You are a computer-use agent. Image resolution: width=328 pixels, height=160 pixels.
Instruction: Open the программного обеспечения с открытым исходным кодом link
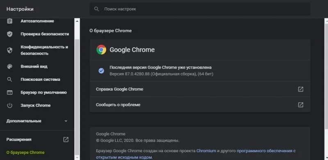[x=196, y=154]
